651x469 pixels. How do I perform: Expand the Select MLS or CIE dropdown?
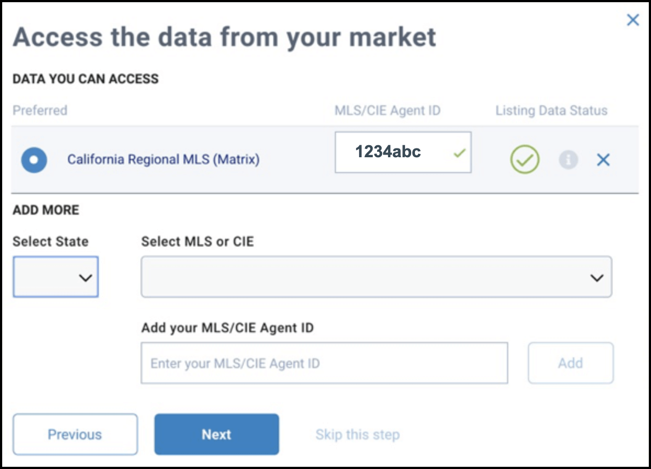(x=376, y=277)
